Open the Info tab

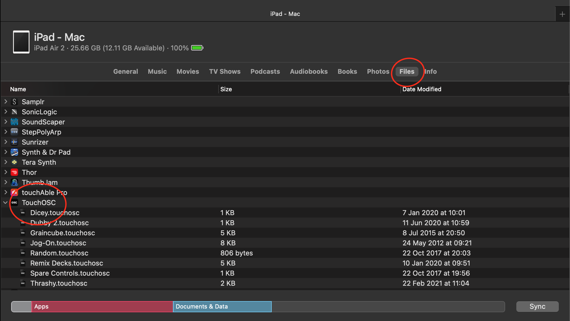click(x=430, y=72)
